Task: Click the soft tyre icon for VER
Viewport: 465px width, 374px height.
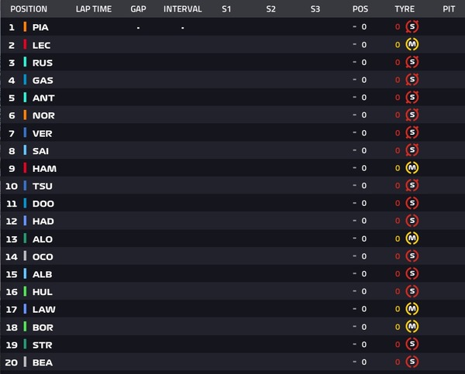Action: click(x=412, y=132)
